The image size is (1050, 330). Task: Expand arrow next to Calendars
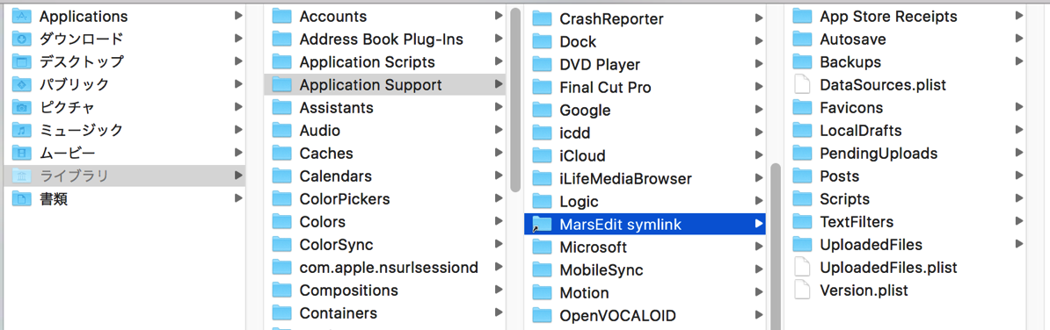click(x=499, y=176)
